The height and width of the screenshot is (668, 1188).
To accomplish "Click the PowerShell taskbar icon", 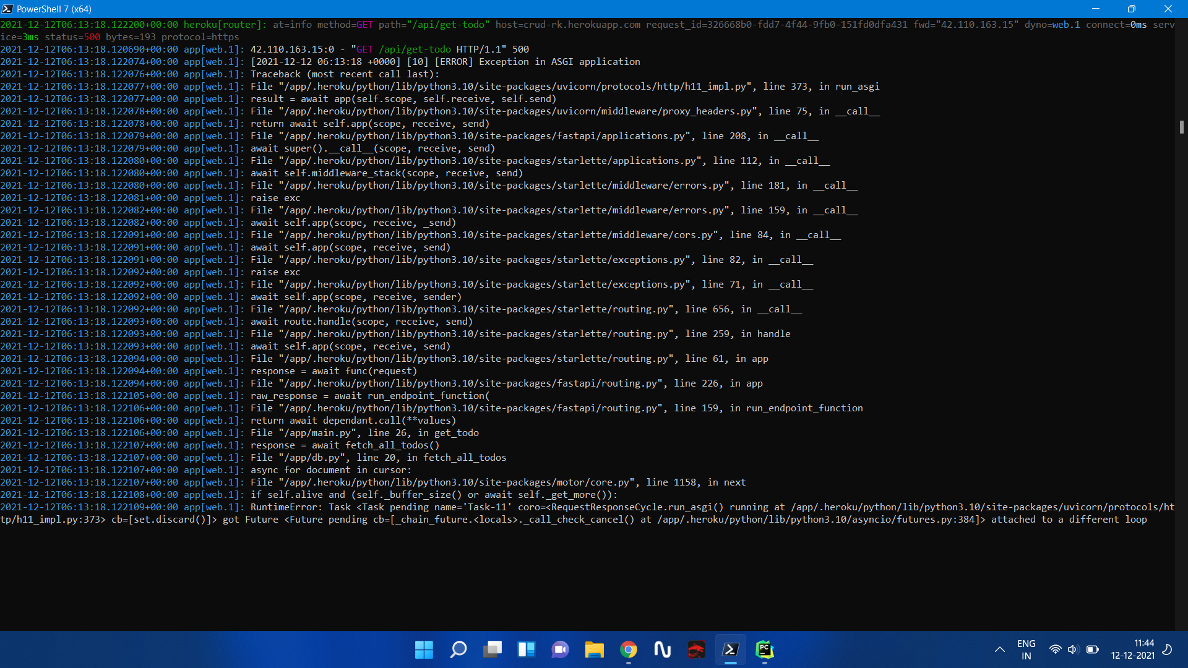I will point(731,649).
